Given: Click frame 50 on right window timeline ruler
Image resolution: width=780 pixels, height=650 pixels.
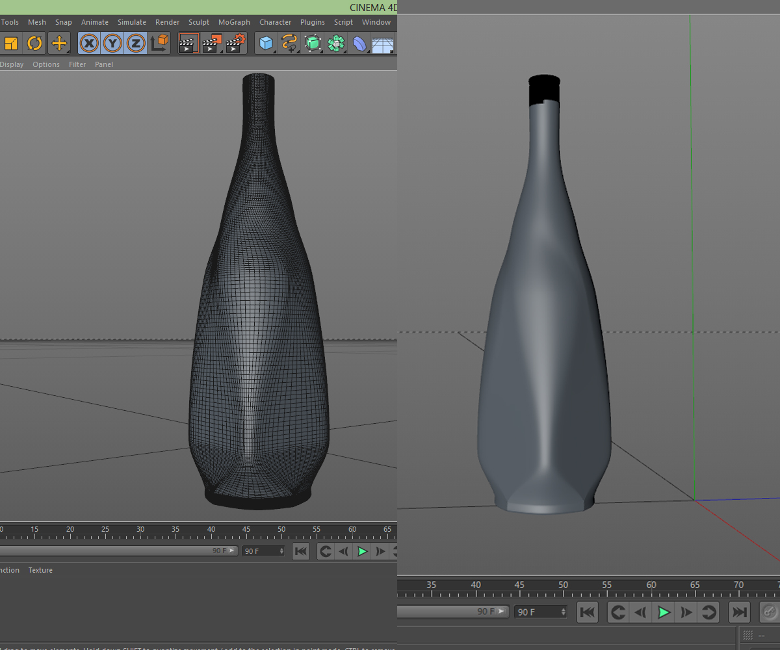Looking at the screenshot, I should click(564, 585).
